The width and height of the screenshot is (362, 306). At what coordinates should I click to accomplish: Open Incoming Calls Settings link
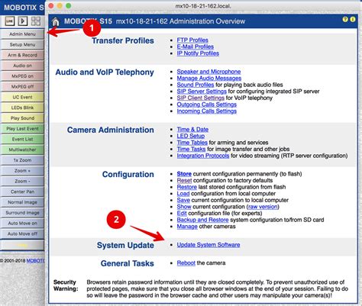point(207,111)
